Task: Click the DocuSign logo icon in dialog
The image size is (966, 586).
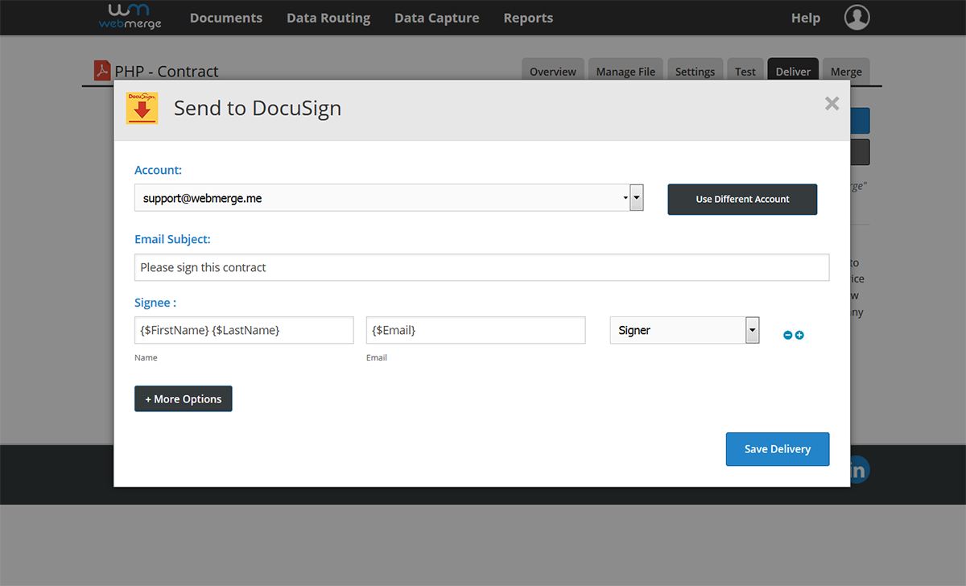Action: [x=142, y=108]
